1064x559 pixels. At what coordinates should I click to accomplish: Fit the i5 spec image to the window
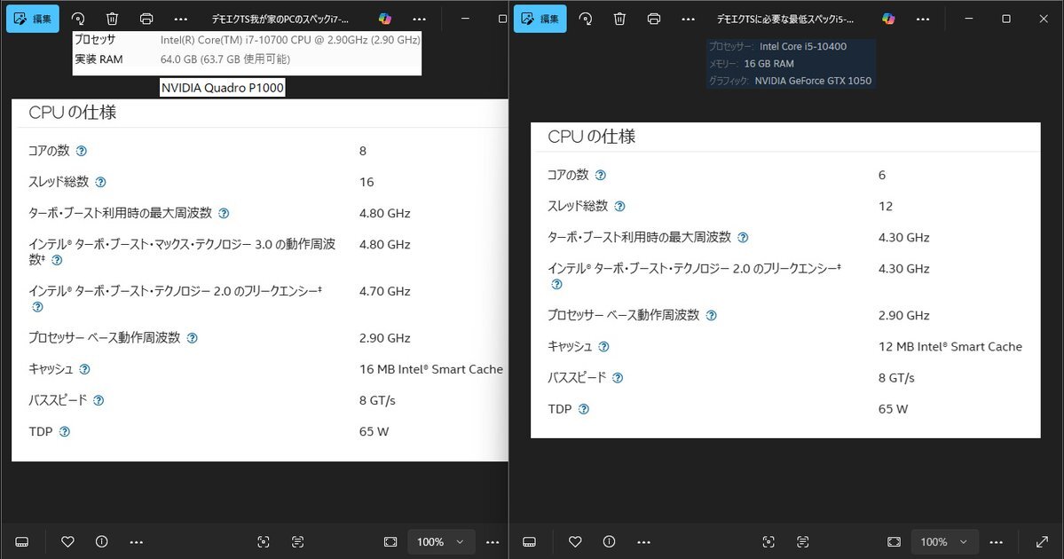click(x=894, y=541)
